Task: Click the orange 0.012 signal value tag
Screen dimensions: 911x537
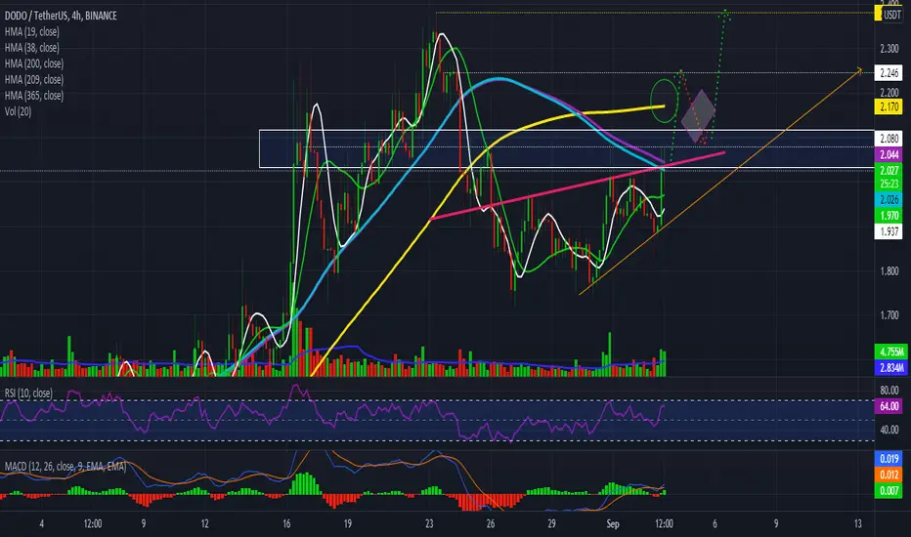Action: (x=889, y=475)
